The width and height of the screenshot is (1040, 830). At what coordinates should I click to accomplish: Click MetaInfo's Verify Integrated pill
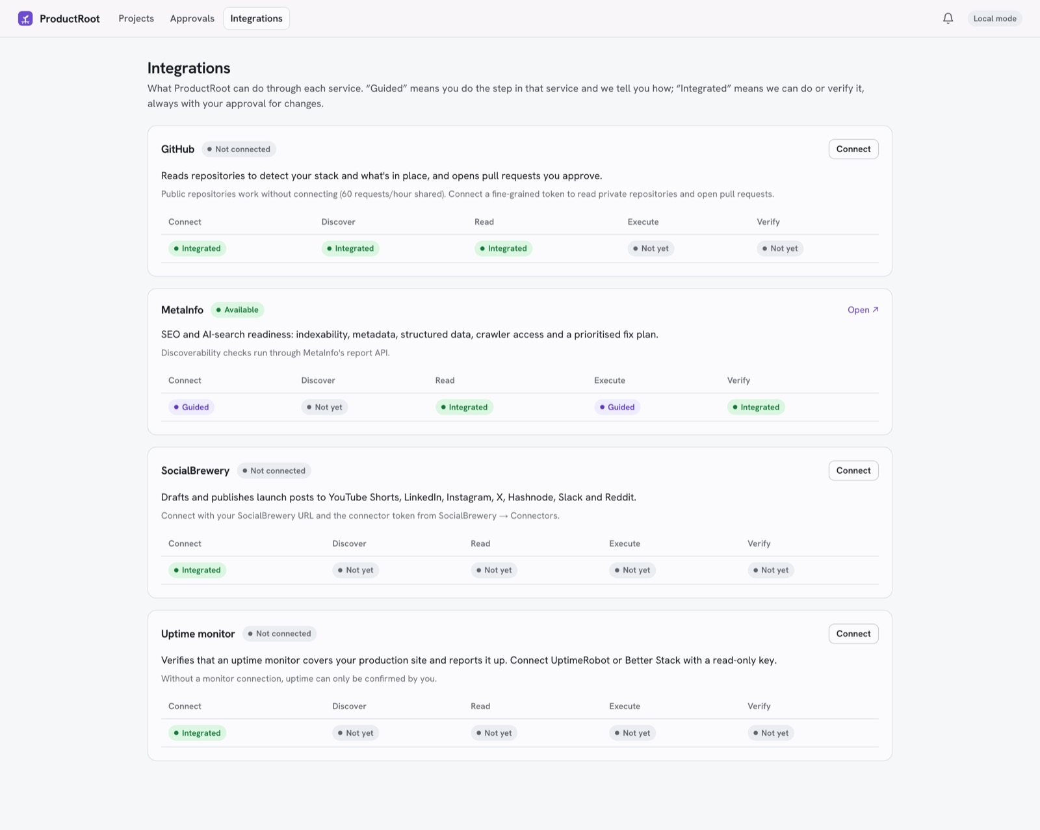(x=756, y=407)
